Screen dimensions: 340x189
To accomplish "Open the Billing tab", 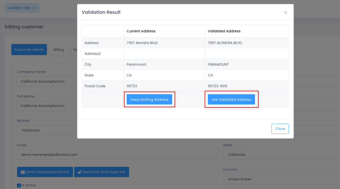I will (x=59, y=50).
